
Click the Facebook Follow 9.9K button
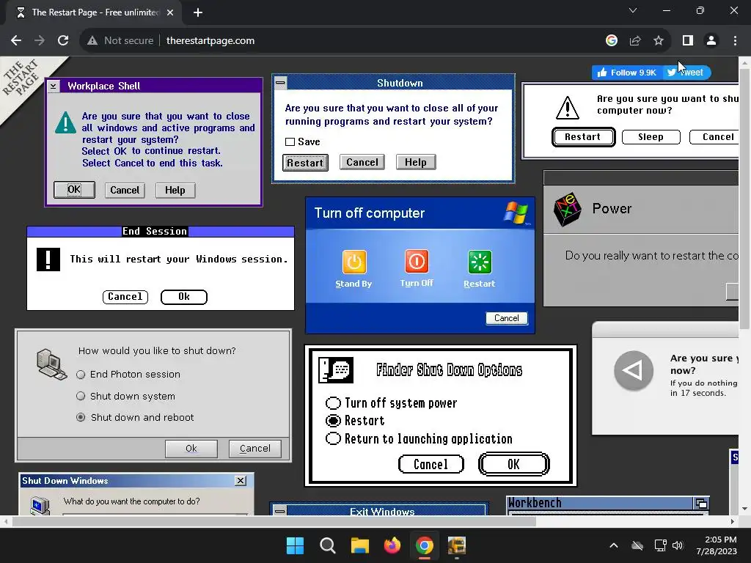click(x=628, y=73)
